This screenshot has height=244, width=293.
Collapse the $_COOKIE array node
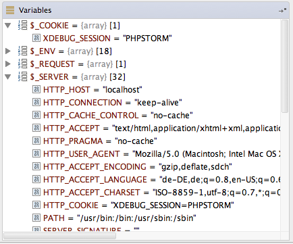pos(8,26)
